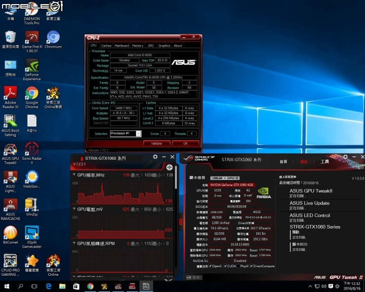The height and width of the screenshot is (292, 365).
Task: Click the round move icon in monitor panel
Action: [x=169, y=167]
